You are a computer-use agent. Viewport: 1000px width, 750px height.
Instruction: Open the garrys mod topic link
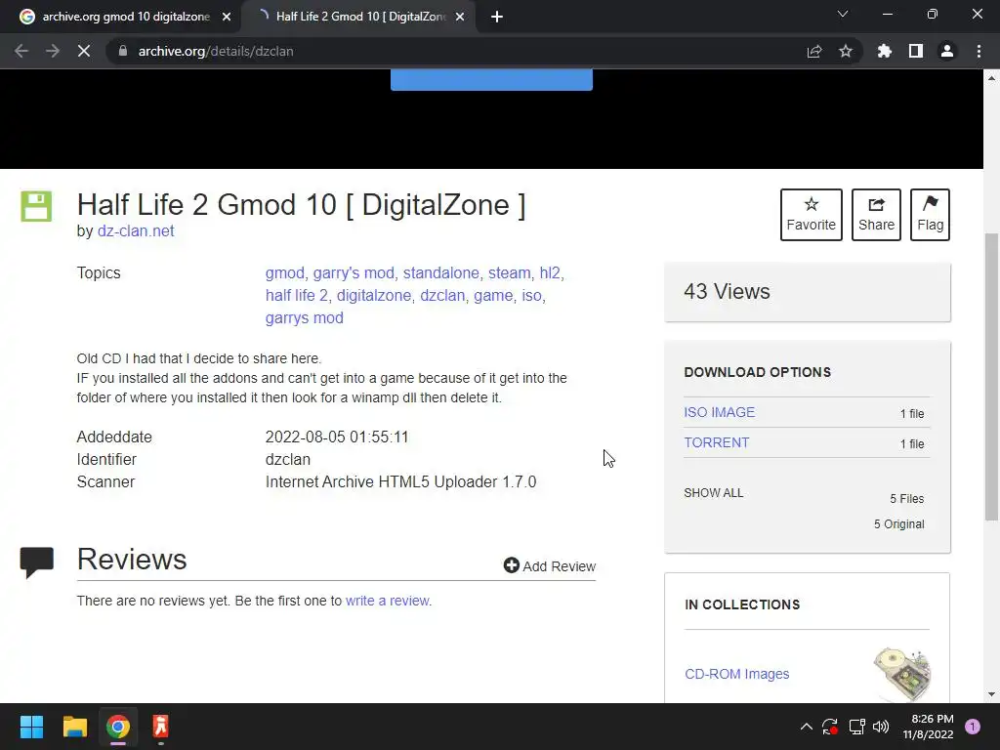(305, 317)
